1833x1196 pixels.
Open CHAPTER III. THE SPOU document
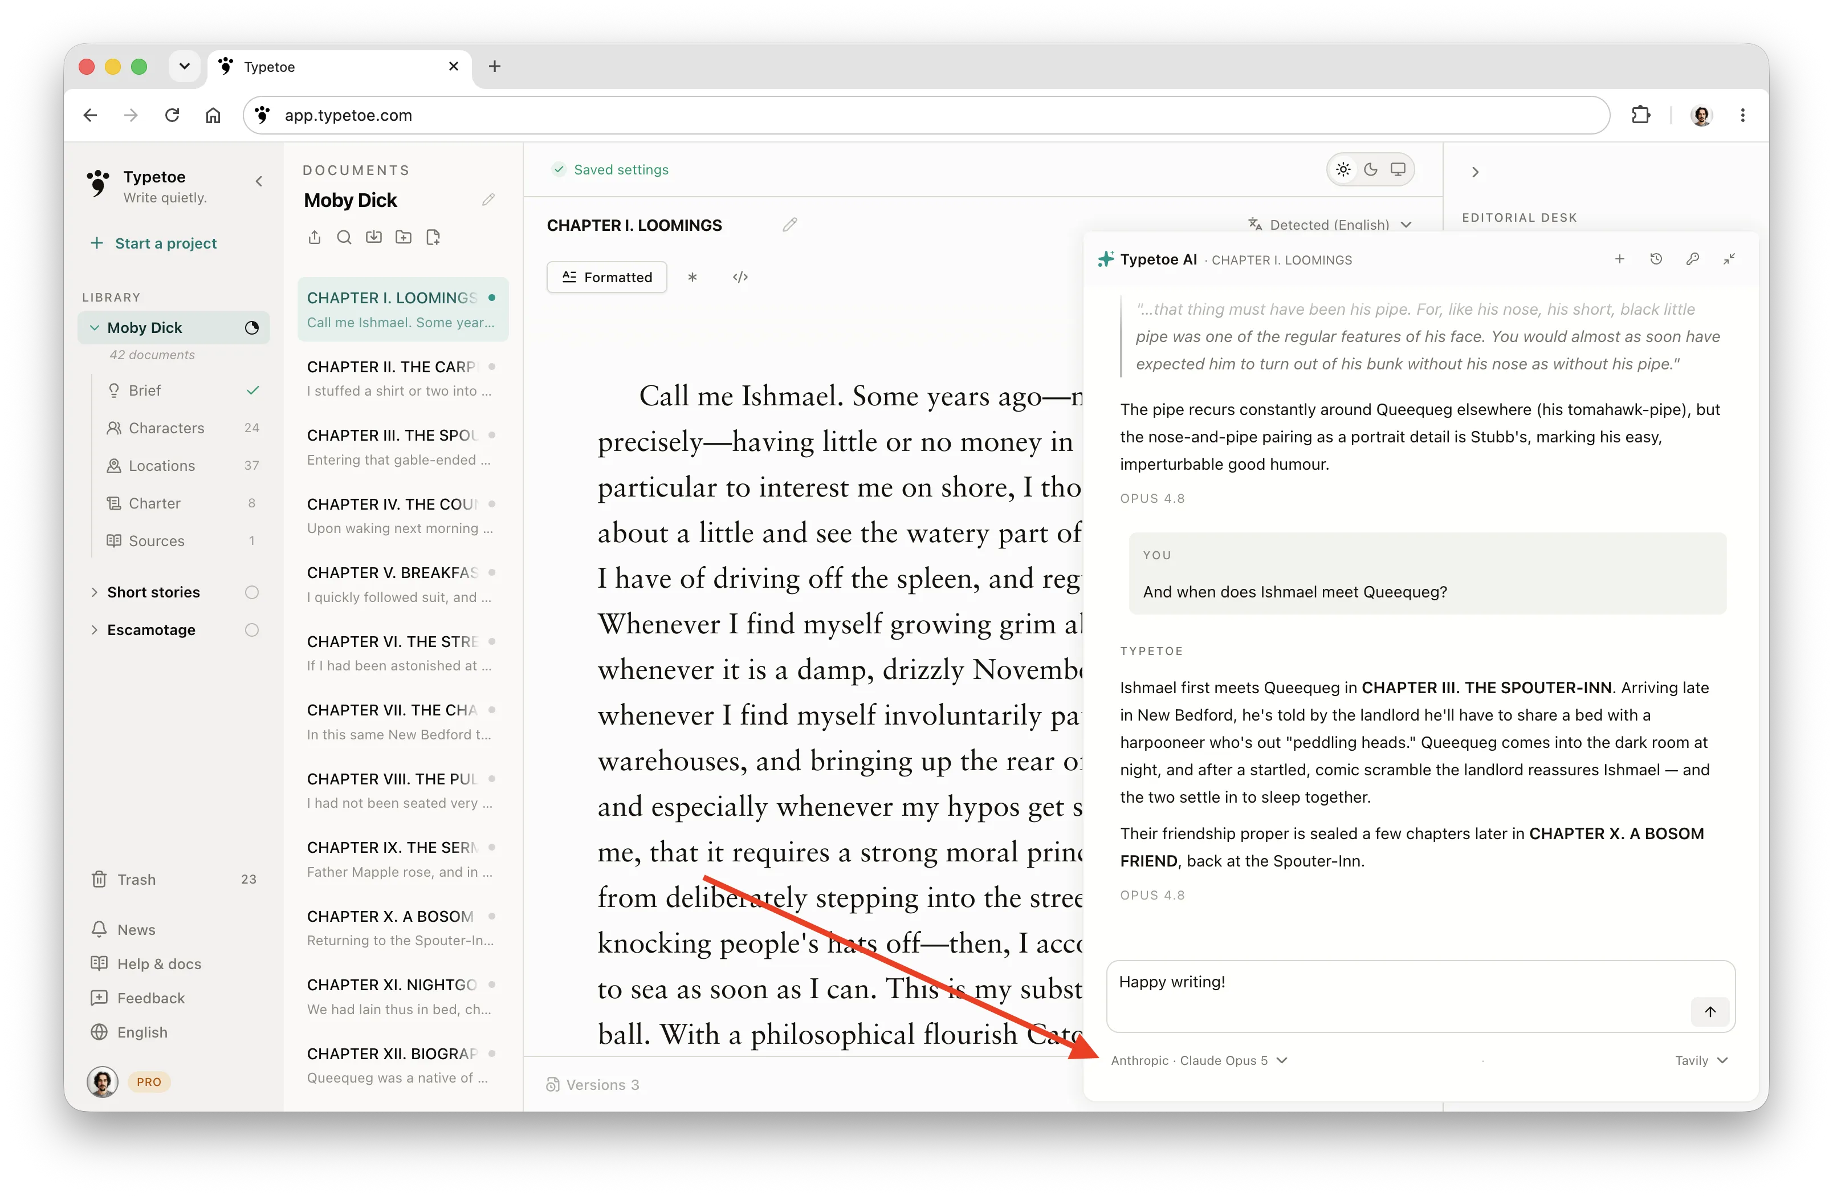click(402, 448)
